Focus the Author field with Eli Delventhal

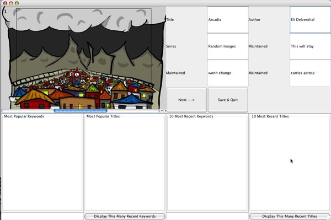(x=310, y=20)
